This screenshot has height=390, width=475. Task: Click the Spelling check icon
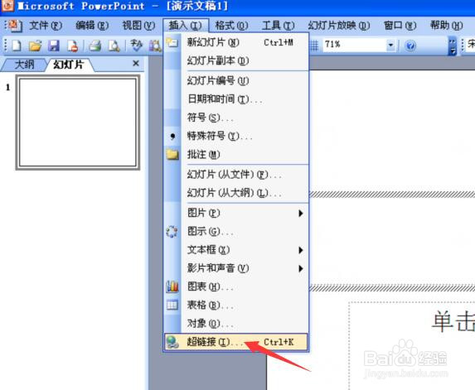136,46
